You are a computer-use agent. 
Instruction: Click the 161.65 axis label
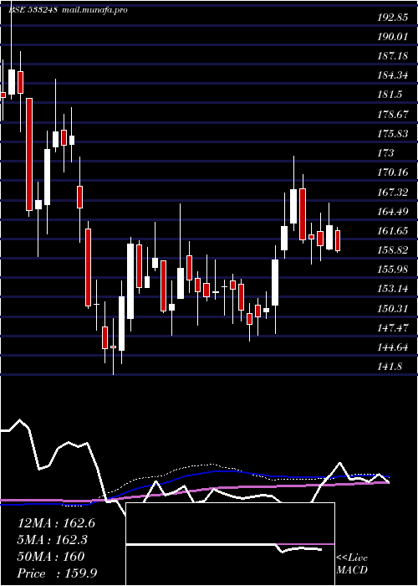(392, 230)
